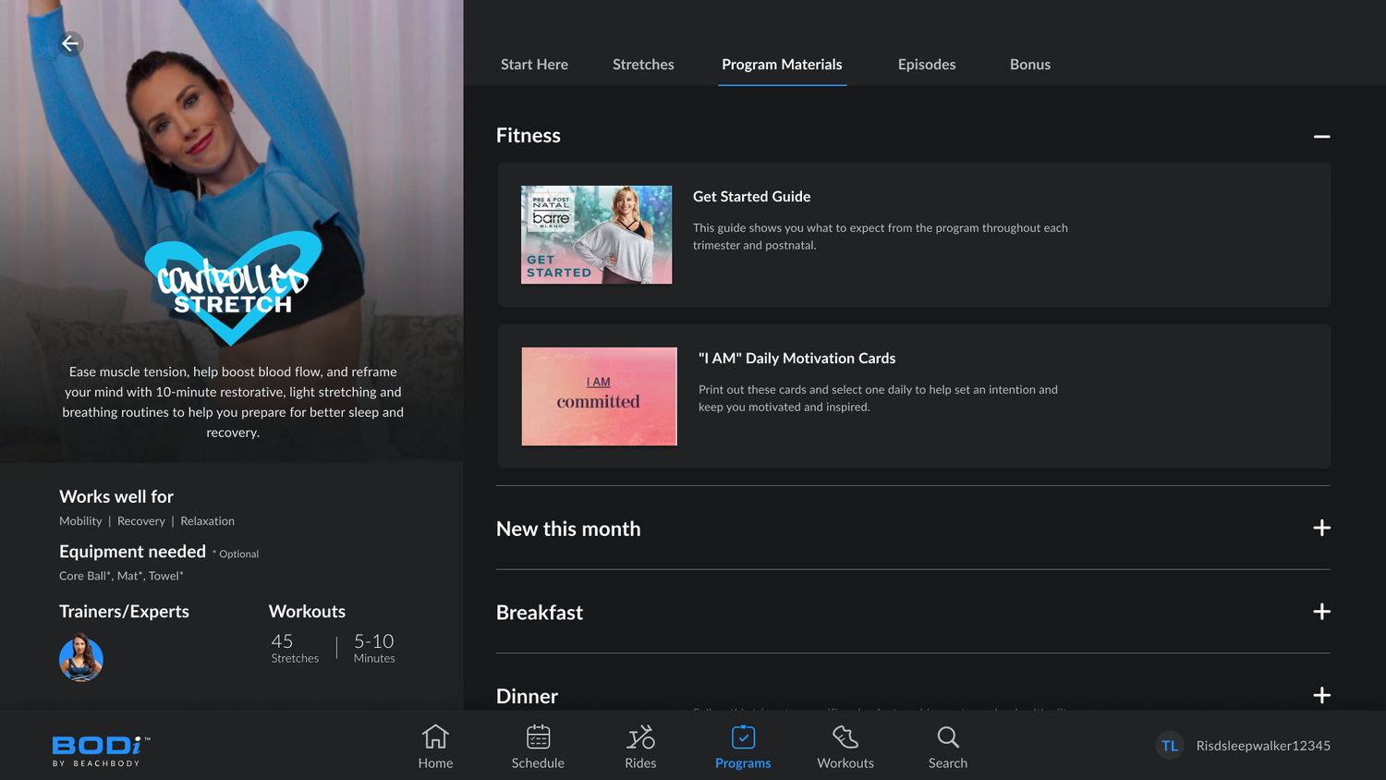Screen dimensions: 1386x780
Task: Expand the Dinner section
Action: pyautogui.click(x=1321, y=695)
